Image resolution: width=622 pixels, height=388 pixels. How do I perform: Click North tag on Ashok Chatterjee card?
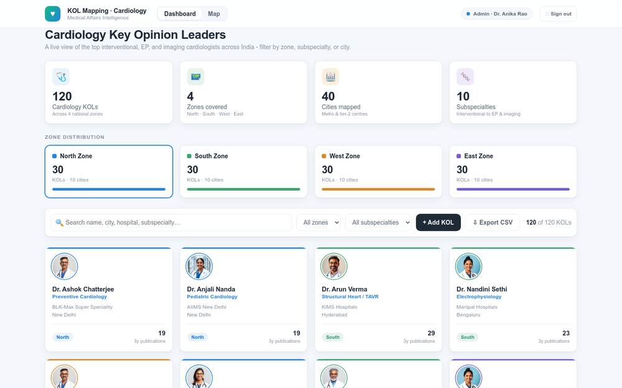tap(63, 337)
